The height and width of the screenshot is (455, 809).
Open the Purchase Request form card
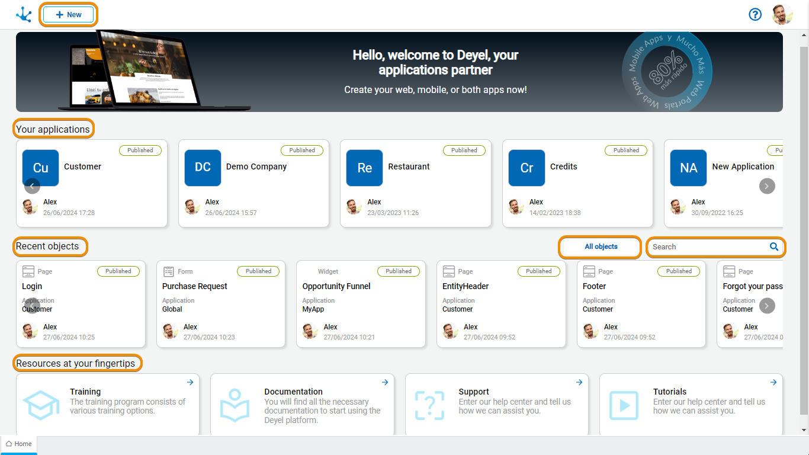[x=220, y=303]
